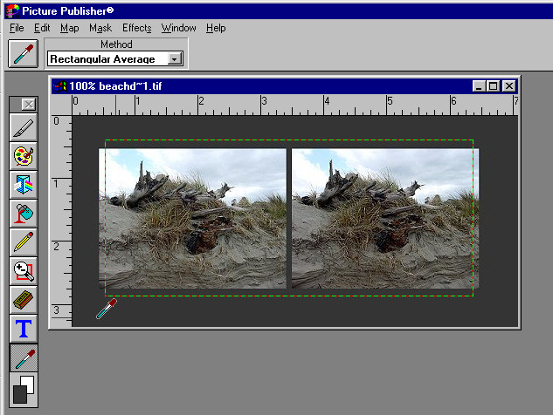Click the active/alternate color swatch
Image resolution: width=553 pixels, height=415 pixels.
pos(24,388)
